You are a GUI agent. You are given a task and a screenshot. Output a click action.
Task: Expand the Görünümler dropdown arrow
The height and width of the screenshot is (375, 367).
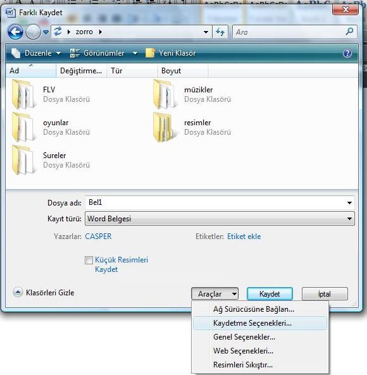pyautogui.click(x=135, y=53)
